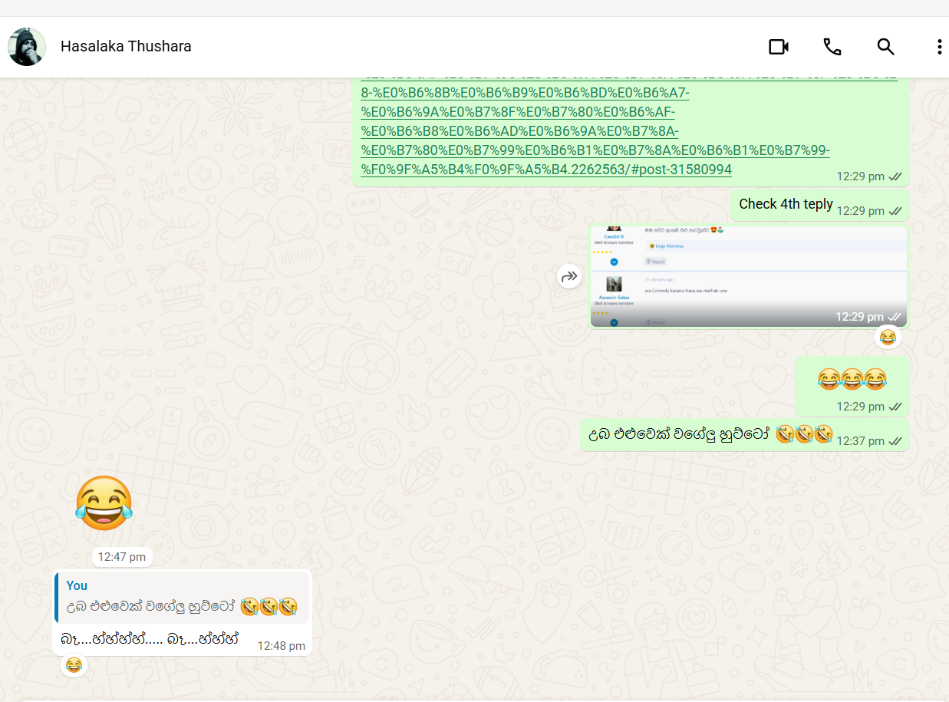Open the long encoded forum post link
The height and width of the screenshot is (702, 949).
point(595,130)
